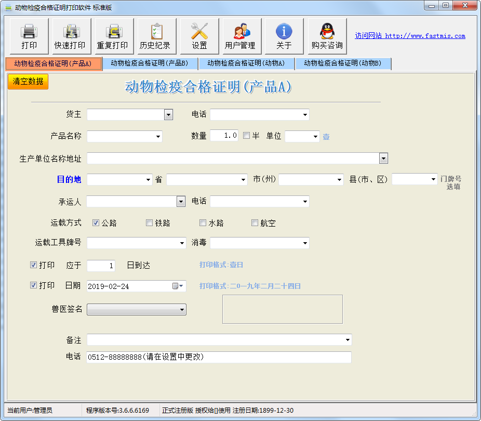
Task: Switch to tab 动物检疫合格证明(动物A)
Action: [246, 63]
